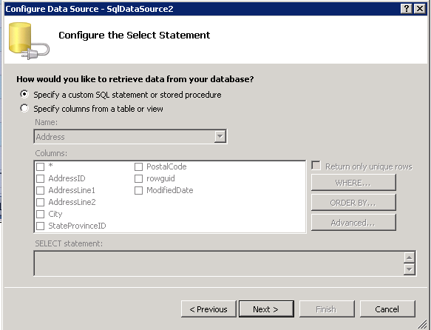The height and width of the screenshot is (330, 431).
Task: Go to the Next wizard step
Action: (x=266, y=309)
